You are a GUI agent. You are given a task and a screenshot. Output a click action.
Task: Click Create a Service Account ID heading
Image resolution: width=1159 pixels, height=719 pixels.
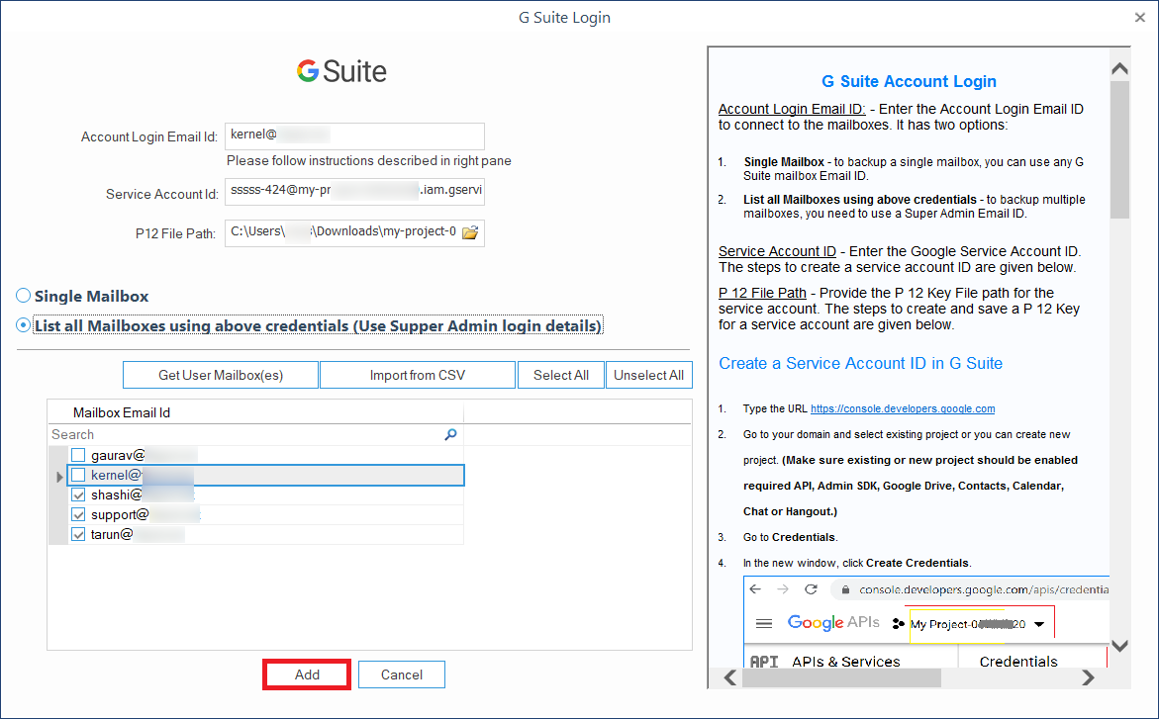click(860, 364)
